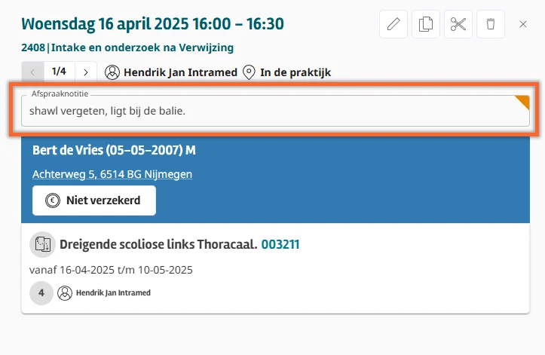The height and width of the screenshot is (355, 545).
Task: Click the therapist person icon beside Hendrik Jan Intramed
Action: pyautogui.click(x=112, y=72)
